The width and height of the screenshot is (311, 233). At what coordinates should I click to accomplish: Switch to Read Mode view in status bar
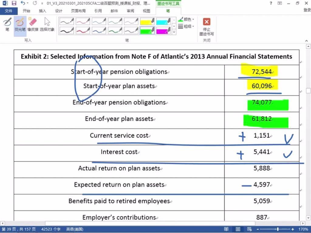226,229
